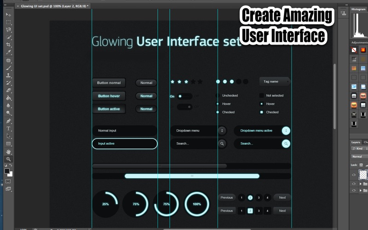Click the 'Normal input' field on the canvas
This screenshot has height=230, width=368.
(x=125, y=131)
